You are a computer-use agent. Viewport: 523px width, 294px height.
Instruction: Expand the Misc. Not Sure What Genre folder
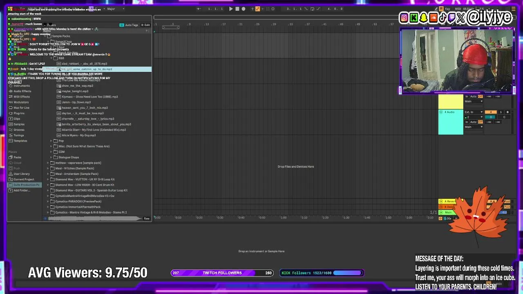[x=51, y=146]
